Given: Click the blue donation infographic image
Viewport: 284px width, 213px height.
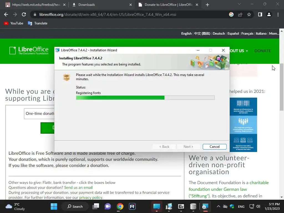Looking at the screenshot, I should [x=243, y=125].
